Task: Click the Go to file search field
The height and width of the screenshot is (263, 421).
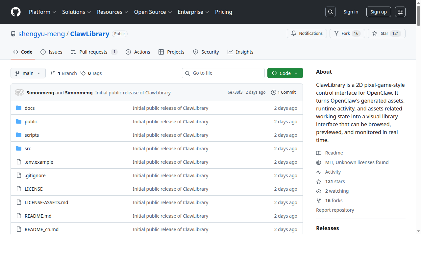Action: click(x=223, y=73)
